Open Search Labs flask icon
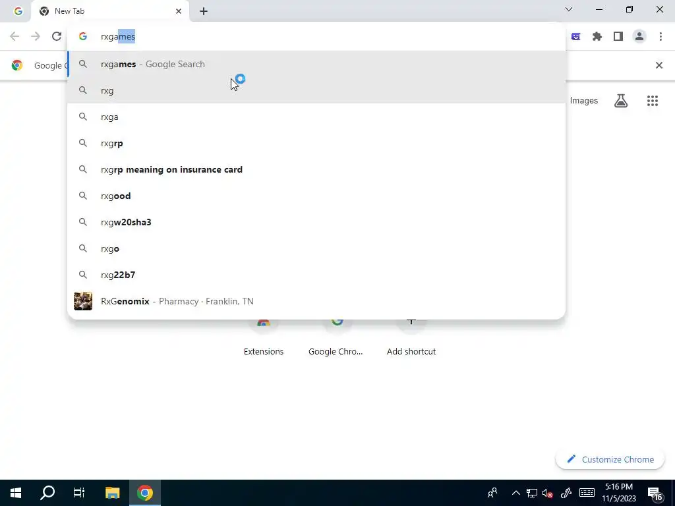The image size is (675, 506). pos(621,101)
